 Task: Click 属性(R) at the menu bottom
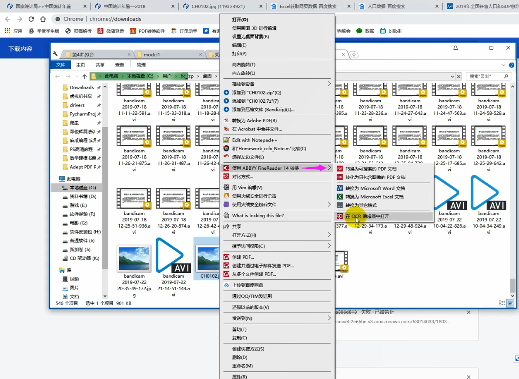click(240, 376)
